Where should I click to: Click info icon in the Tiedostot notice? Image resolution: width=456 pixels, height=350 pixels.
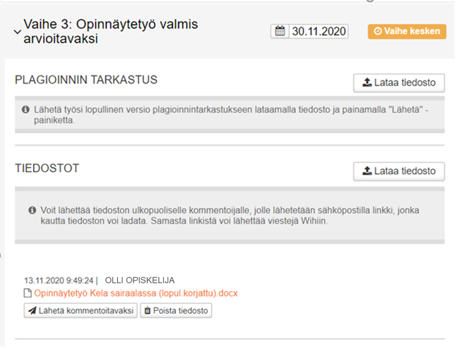32,210
